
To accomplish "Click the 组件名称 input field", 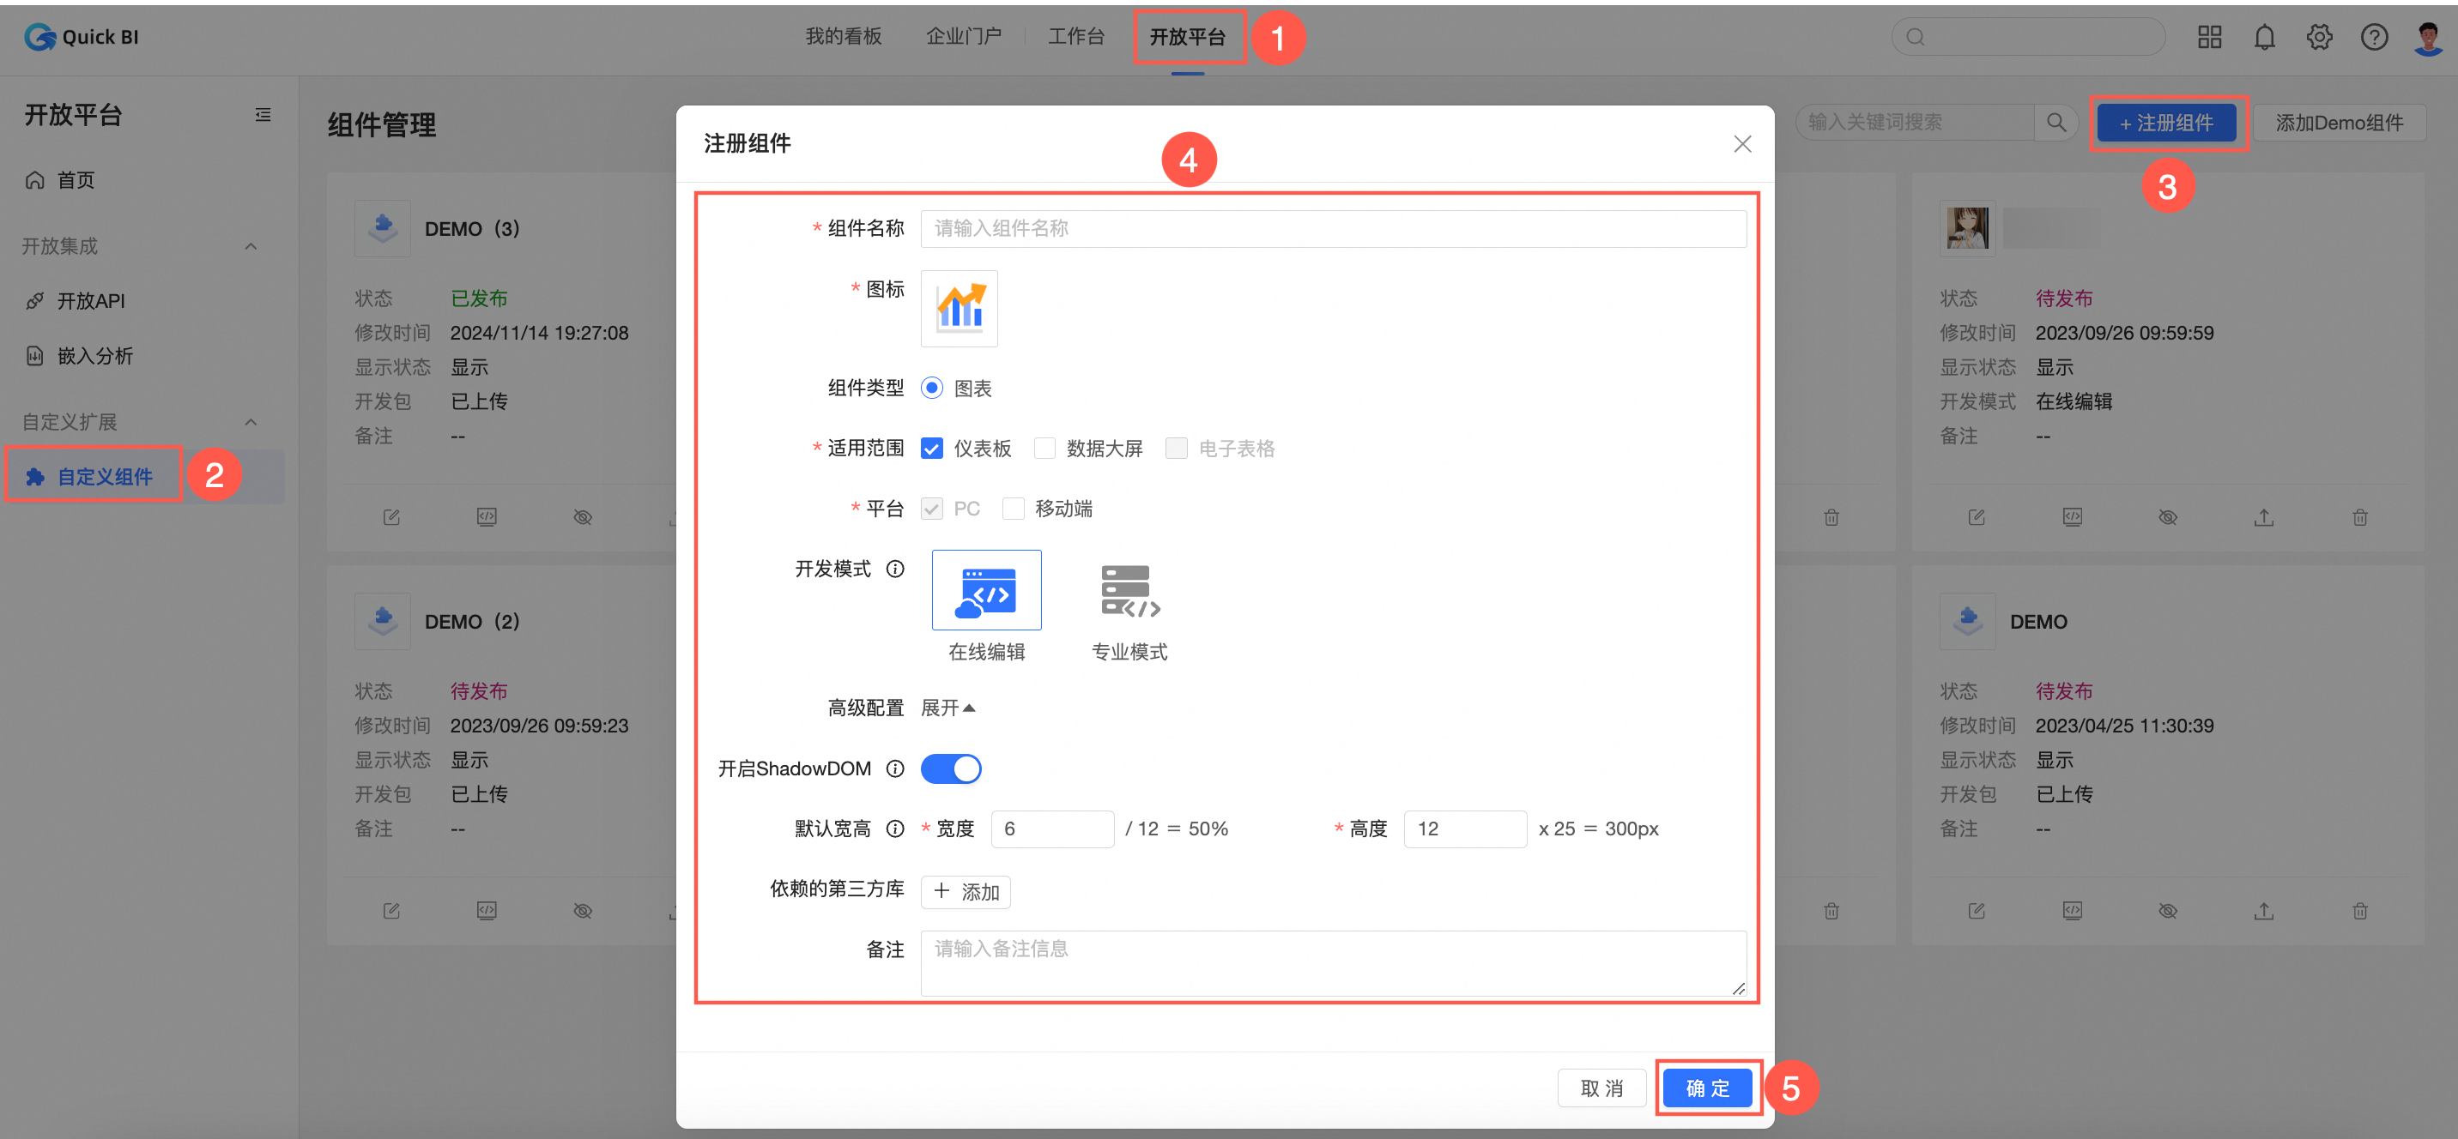I will tap(1334, 228).
